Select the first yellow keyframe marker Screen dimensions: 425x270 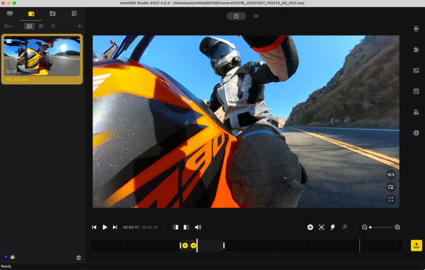(185, 245)
